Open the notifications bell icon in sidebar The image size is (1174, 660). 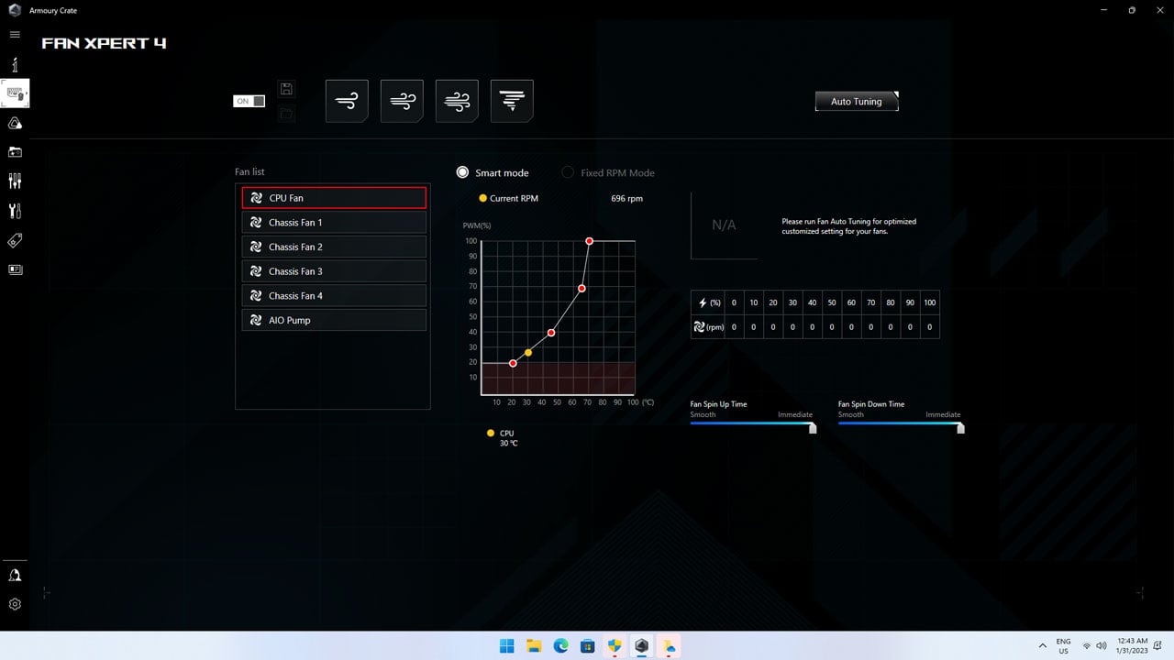(15, 575)
